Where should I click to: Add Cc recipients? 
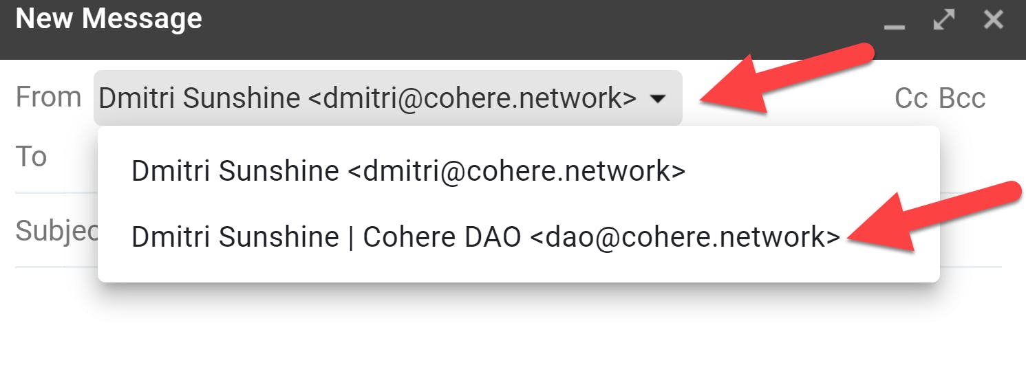pos(912,98)
